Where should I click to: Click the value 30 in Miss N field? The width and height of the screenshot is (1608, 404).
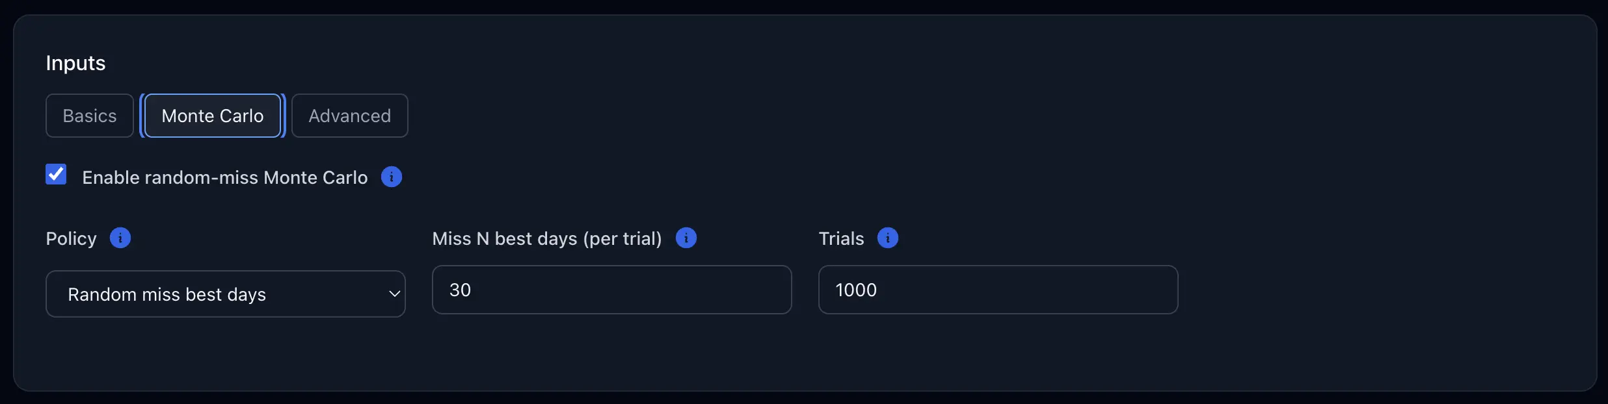click(460, 290)
